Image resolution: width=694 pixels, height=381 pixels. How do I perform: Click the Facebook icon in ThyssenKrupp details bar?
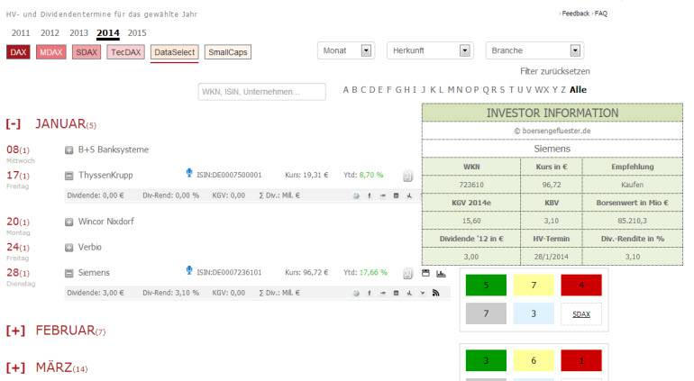370,195
